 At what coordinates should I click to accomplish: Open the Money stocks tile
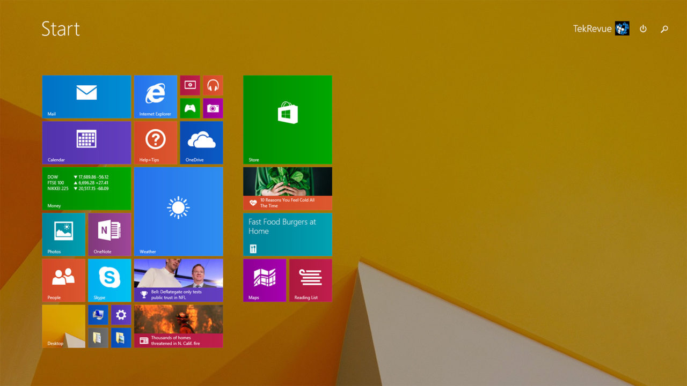pos(86,189)
